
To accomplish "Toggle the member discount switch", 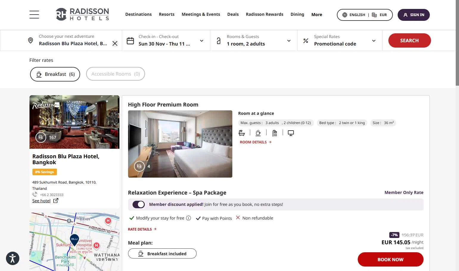I will [139, 204].
